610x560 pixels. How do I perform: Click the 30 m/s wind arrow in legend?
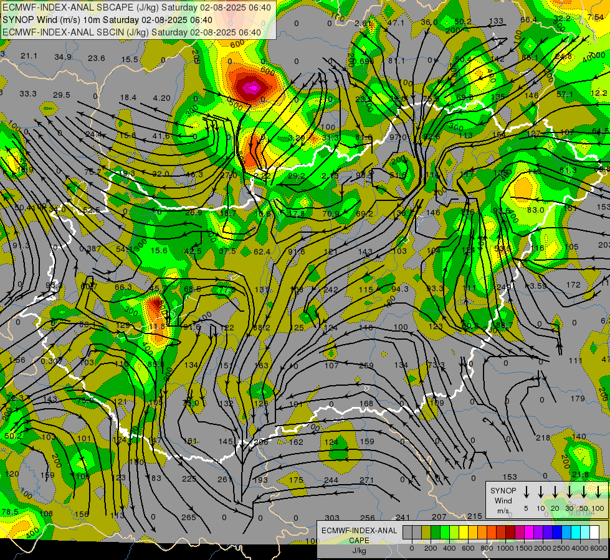click(x=569, y=492)
